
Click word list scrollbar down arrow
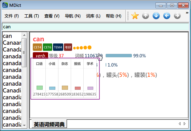coord(24,126)
